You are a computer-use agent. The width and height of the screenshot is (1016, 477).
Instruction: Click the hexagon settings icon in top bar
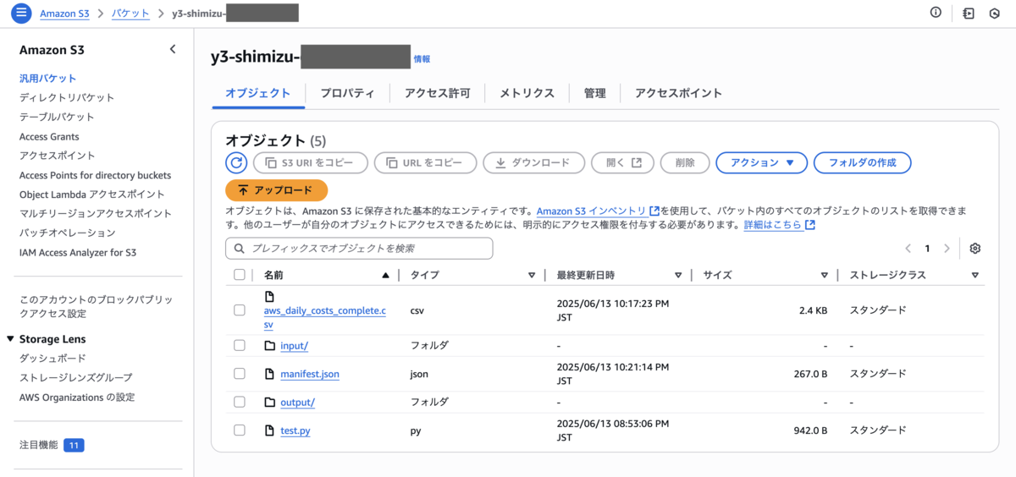tap(994, 13)
